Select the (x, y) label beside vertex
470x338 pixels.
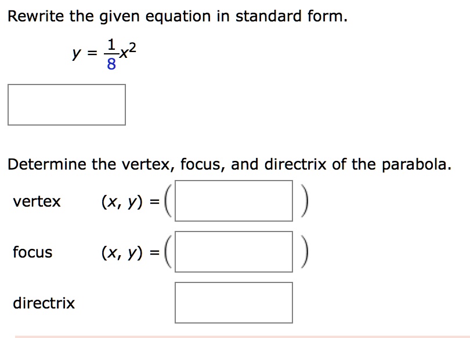tap(123, 201)
